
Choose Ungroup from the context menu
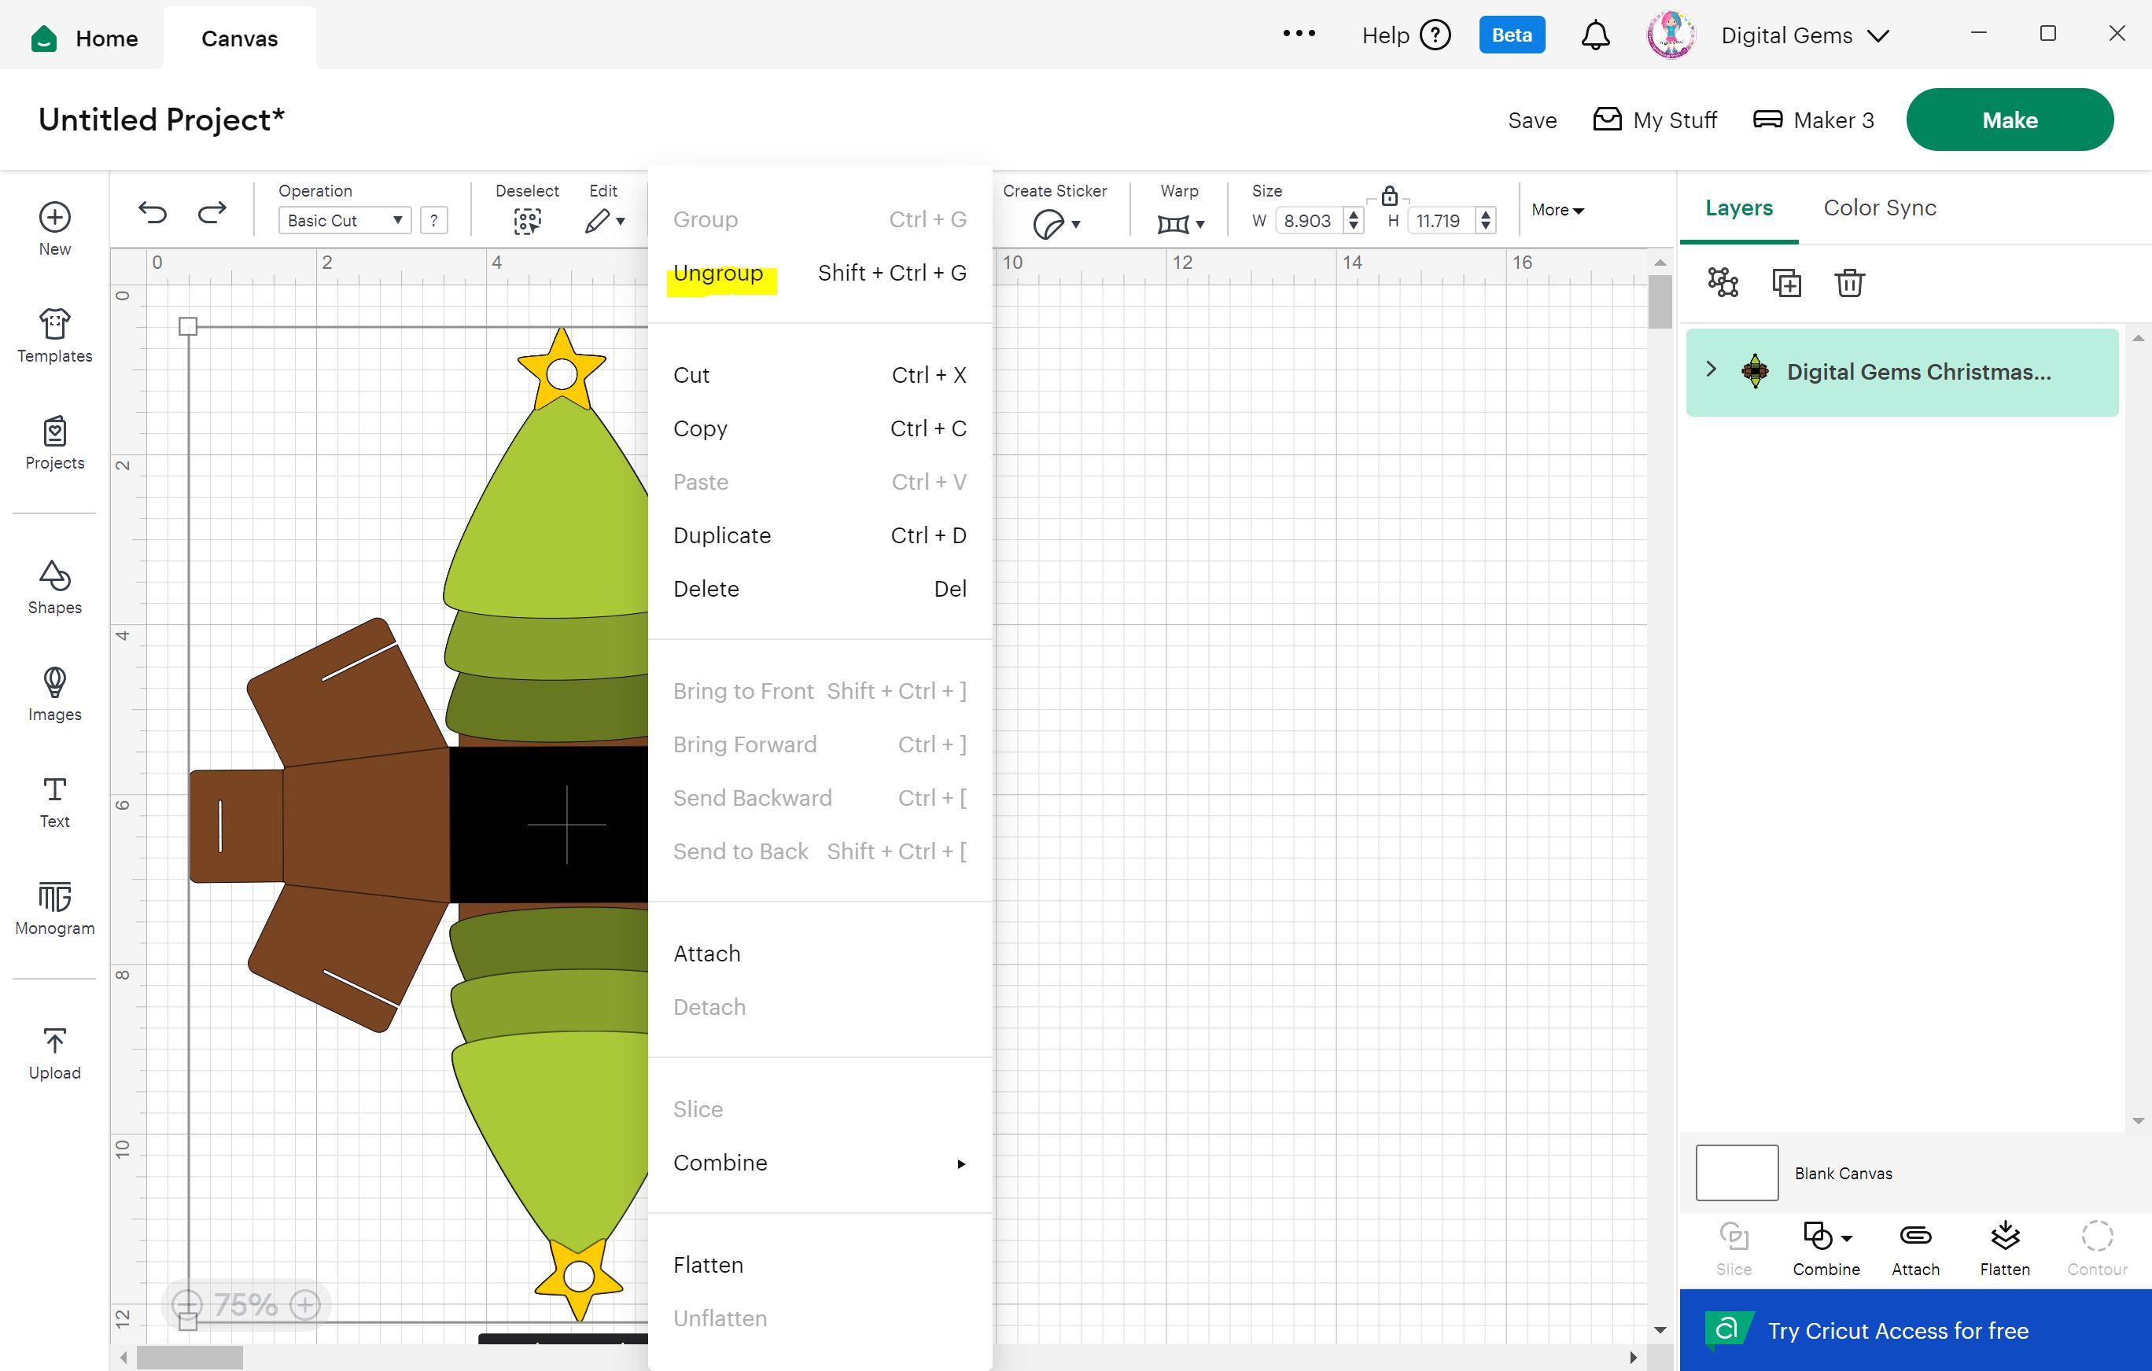[x=717, y=274]
